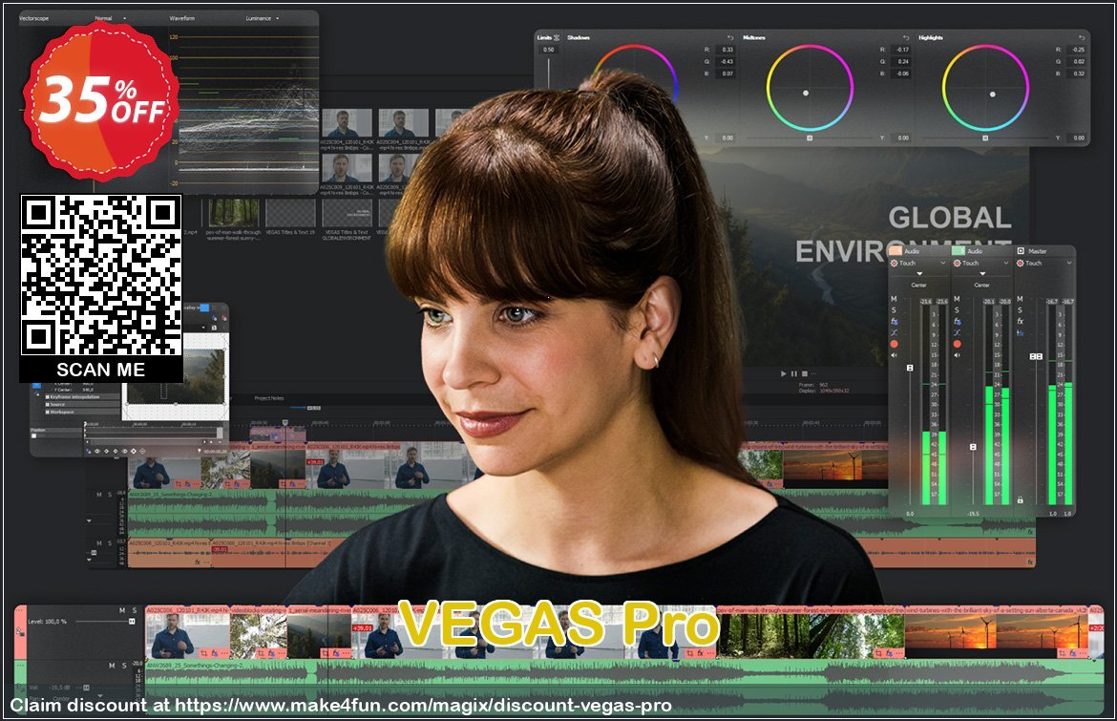Viewport: 1117px width, 721px height.
Task: Reset the Midtones color wheel
Action: coord(906,38)
